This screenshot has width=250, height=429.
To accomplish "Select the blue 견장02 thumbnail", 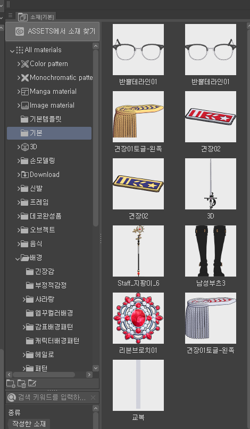I will coord(138,184).
